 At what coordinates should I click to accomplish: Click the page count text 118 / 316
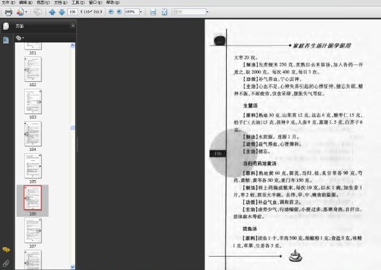pos(91,11)
